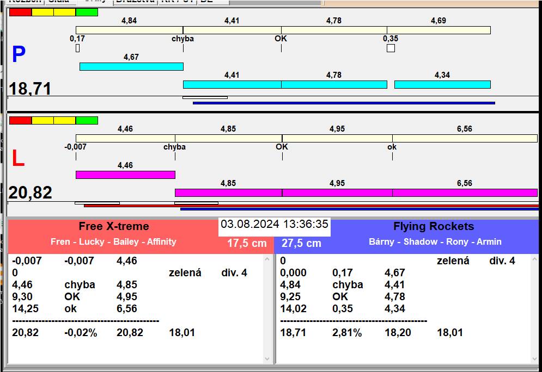The height and width of the screenshot is (372, 542).
Task: Select cyan bar 4,67 in lane P
Action: click(x=131, y=66)
